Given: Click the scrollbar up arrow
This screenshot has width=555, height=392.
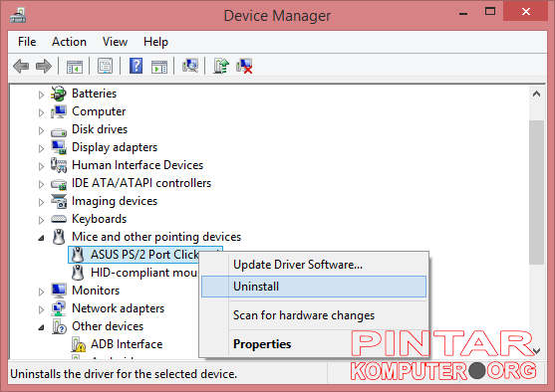Looking at the screenshot, I should pyautogui.click(x=536, y=95).
